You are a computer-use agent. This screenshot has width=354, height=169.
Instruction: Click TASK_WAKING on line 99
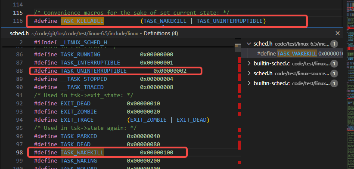(79, 161)
